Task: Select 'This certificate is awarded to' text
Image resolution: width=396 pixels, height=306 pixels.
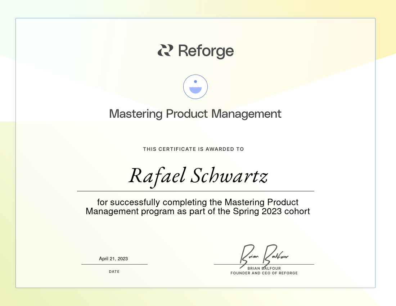Action: 193,149
